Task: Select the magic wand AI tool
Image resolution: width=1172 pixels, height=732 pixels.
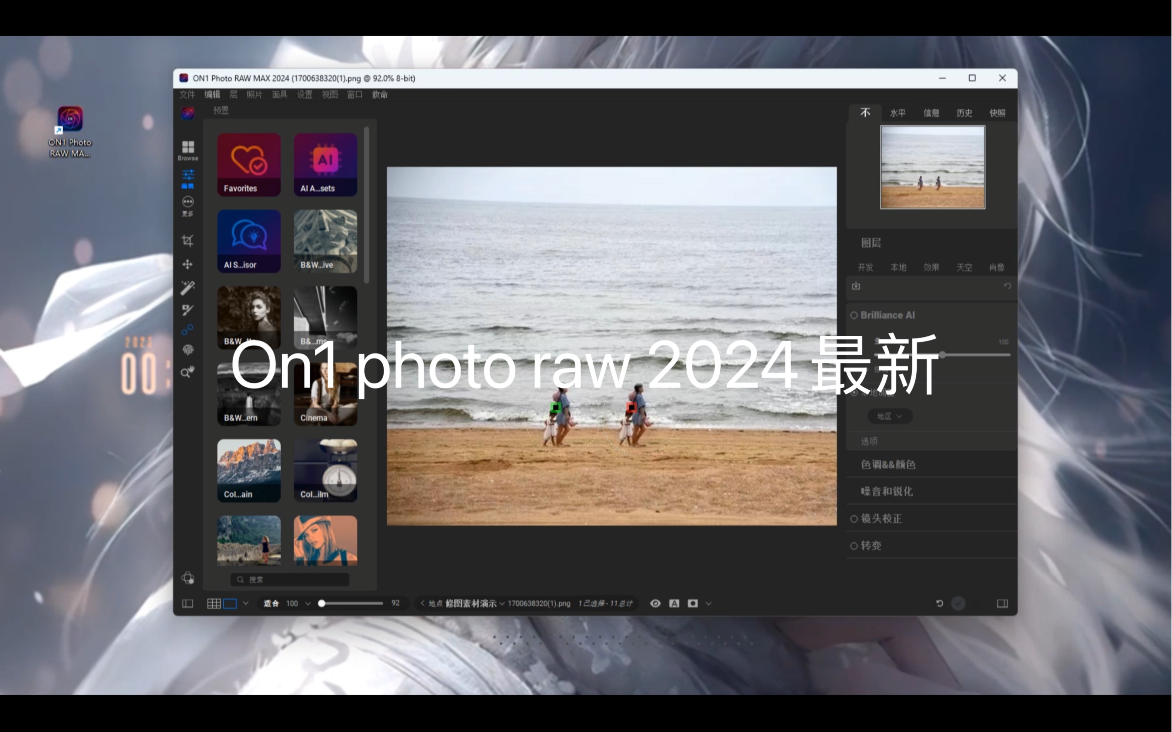Action: pos(188,288)
